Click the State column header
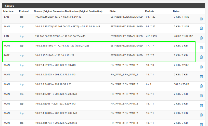Viewport: 208px width, 126px height. tap(112, 11)
